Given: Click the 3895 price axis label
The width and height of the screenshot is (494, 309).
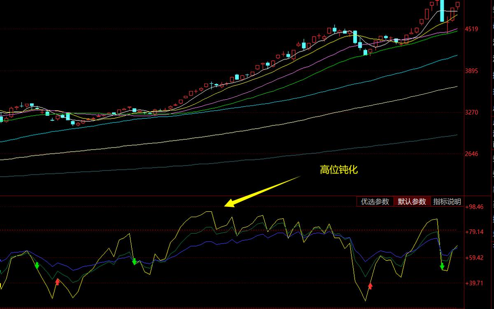Looking at the screenshot, I should [x=471, y=71].
